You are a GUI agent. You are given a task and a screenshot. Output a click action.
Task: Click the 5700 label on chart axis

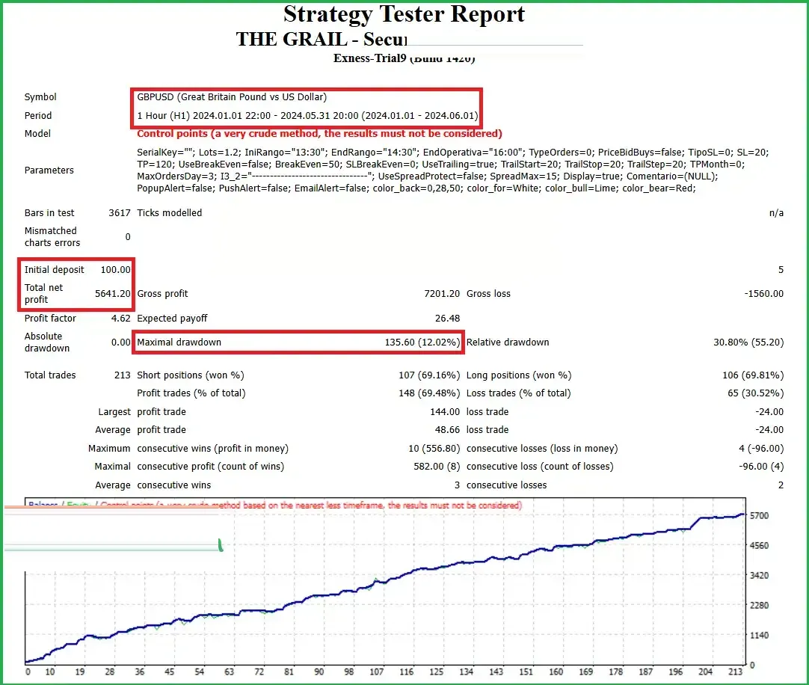pyautogui.click(x=760, y=516)
